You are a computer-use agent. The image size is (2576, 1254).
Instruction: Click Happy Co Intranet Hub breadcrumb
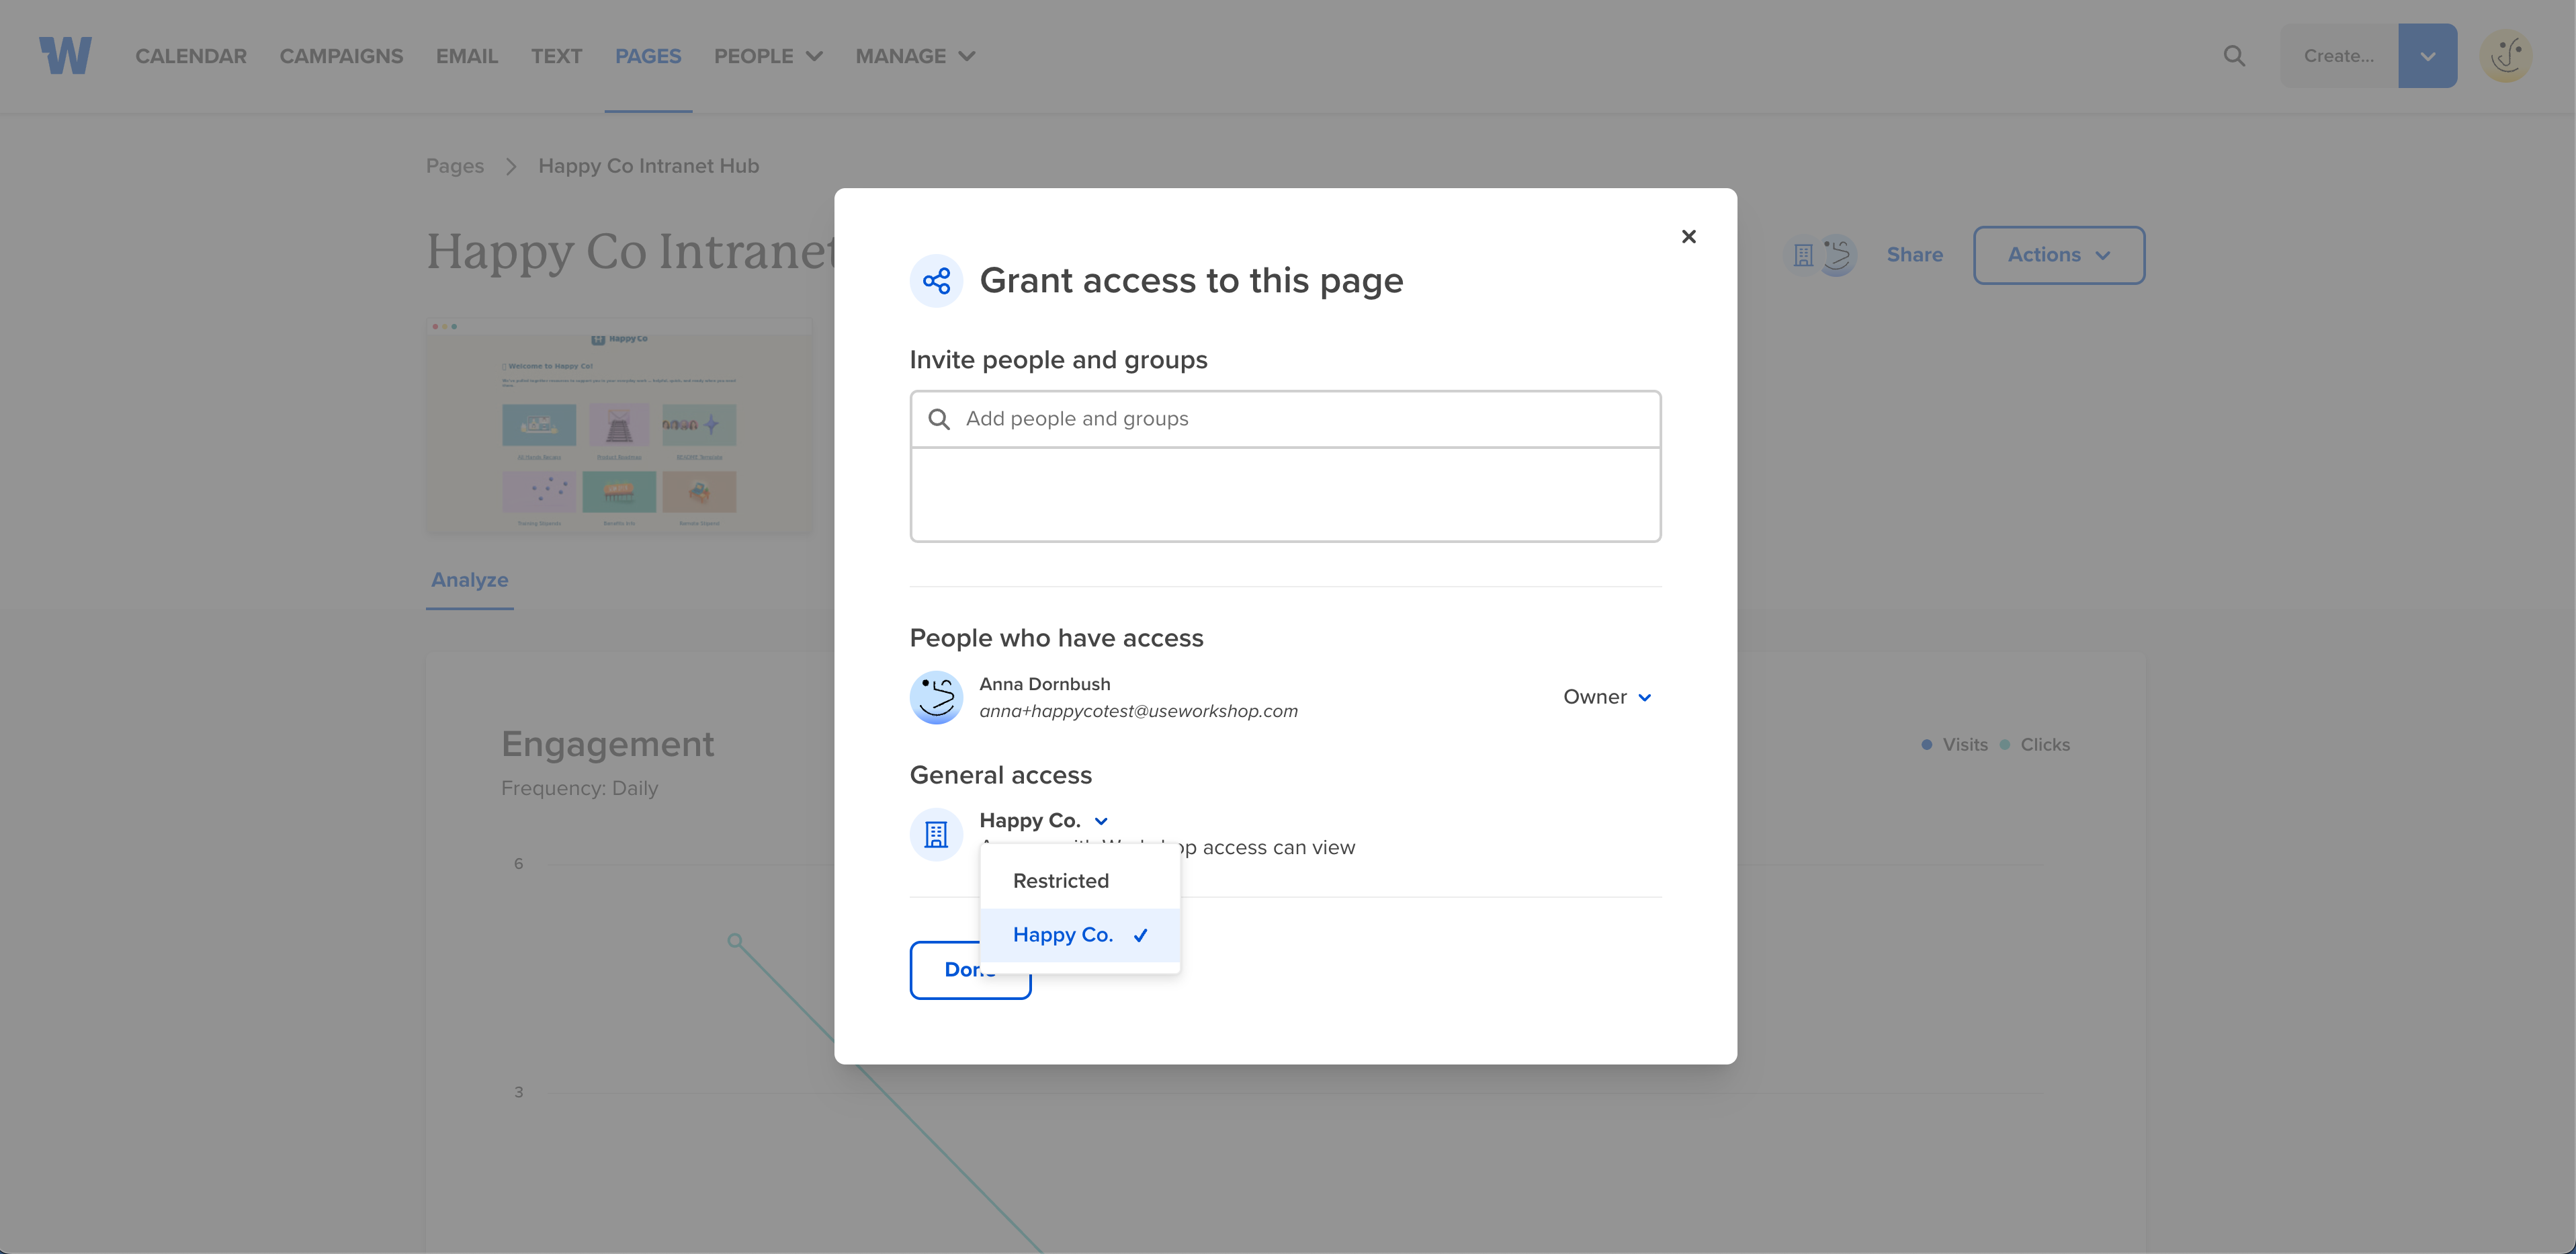pyautogui.click(x=649, y=166)
